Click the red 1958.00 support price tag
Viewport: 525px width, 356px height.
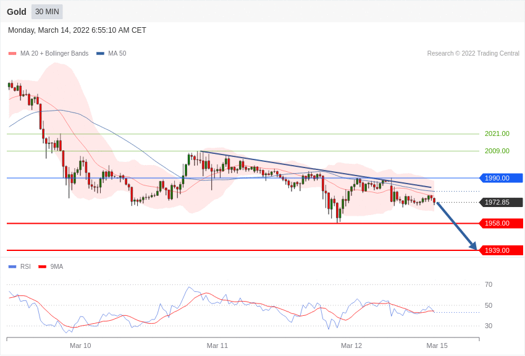(x=502, y=223)
